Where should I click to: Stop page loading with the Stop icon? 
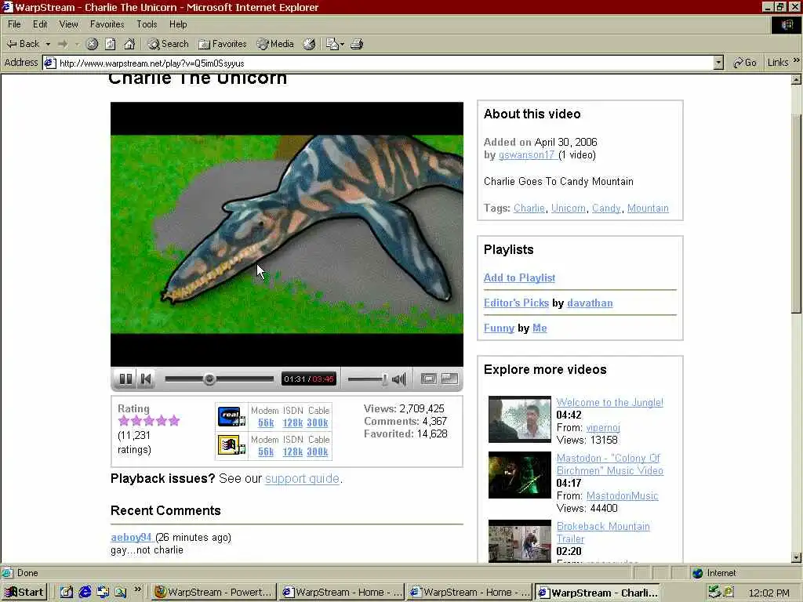pyautogui.click(x=93, y=44)
